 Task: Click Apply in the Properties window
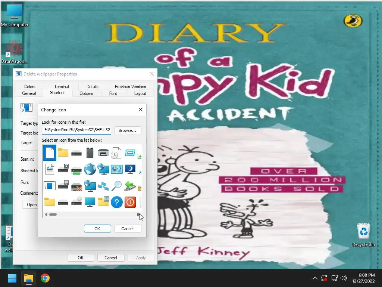coord(141,258)
